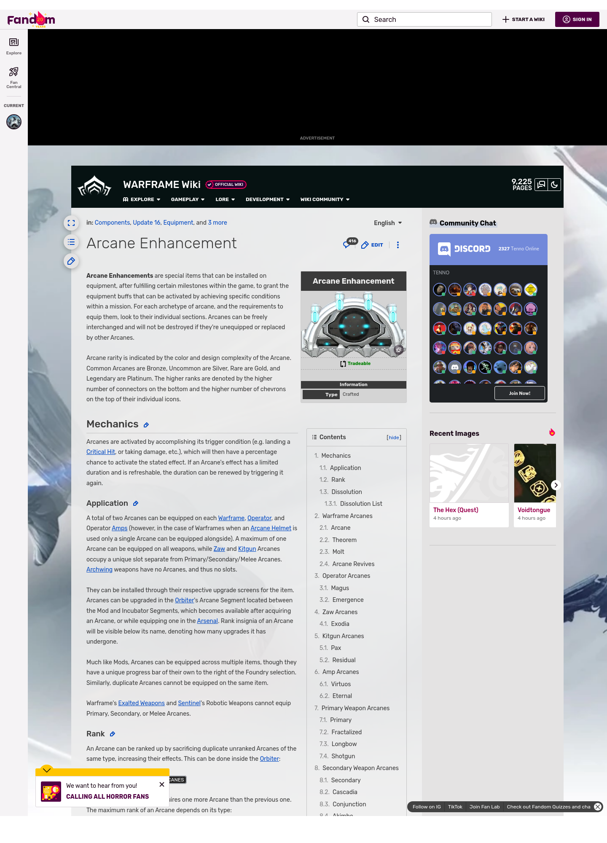Advance the Recent Images carousel with the arrow
Image resolution: width=607 pixels, height=843 pixels.
(556, 485)
